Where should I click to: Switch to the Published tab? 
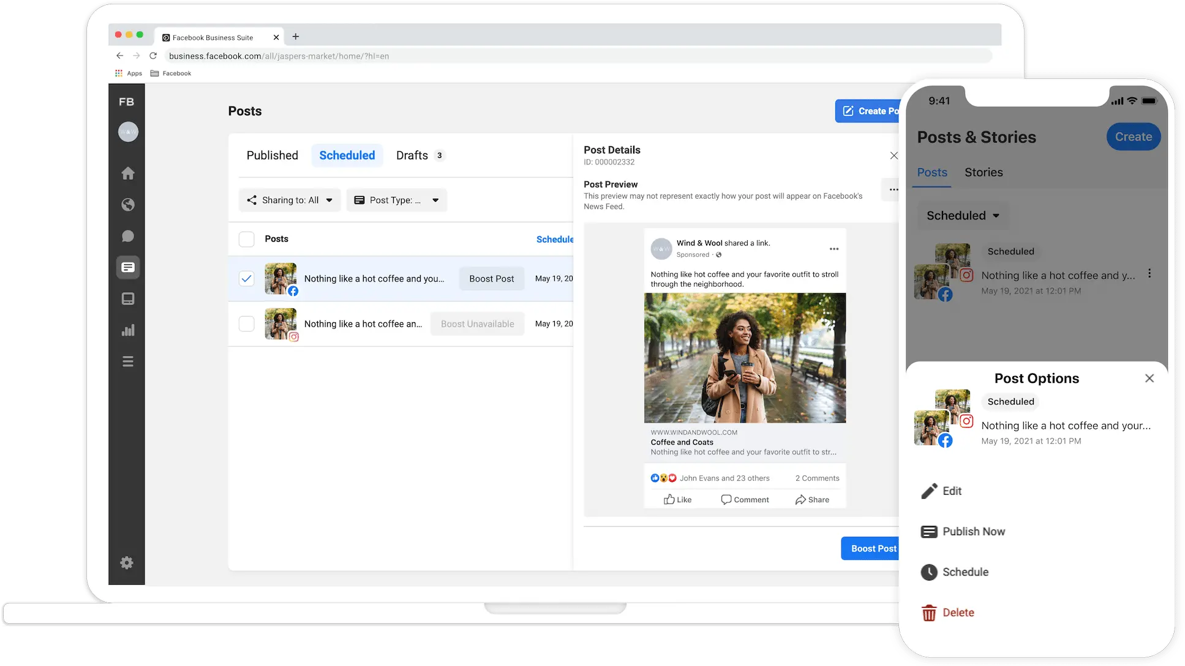click(x=272, y=155)
